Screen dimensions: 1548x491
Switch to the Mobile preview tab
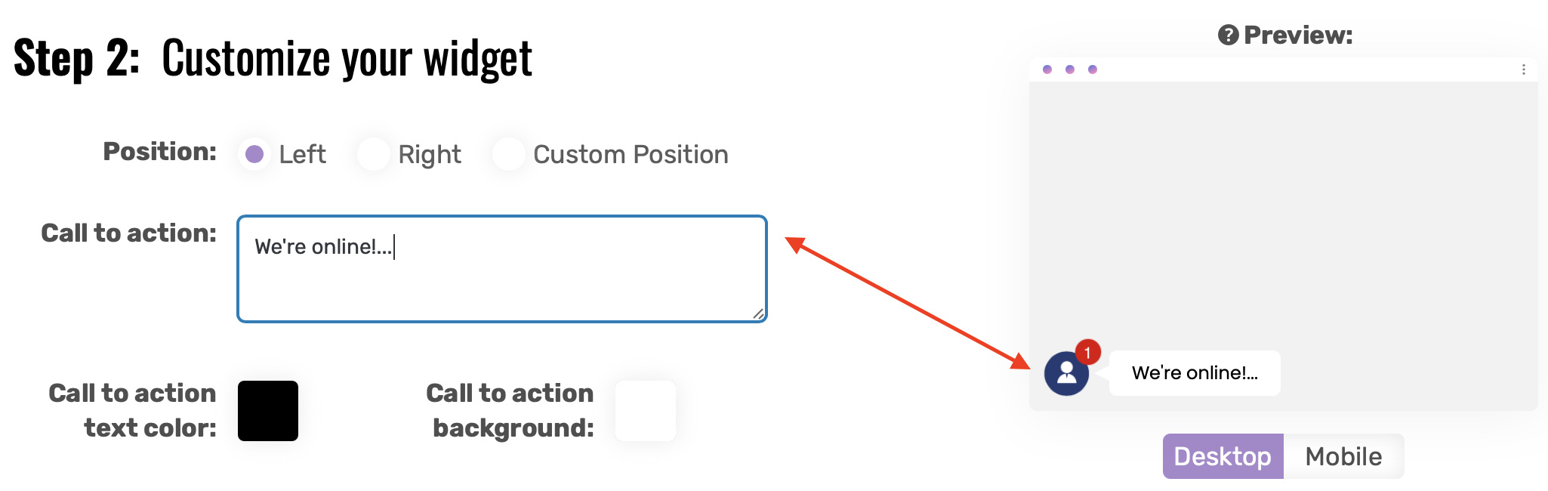pos(1343,455)
